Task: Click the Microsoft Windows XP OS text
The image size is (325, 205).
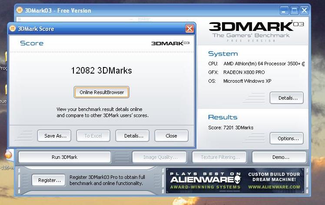Action: point(247,81)
